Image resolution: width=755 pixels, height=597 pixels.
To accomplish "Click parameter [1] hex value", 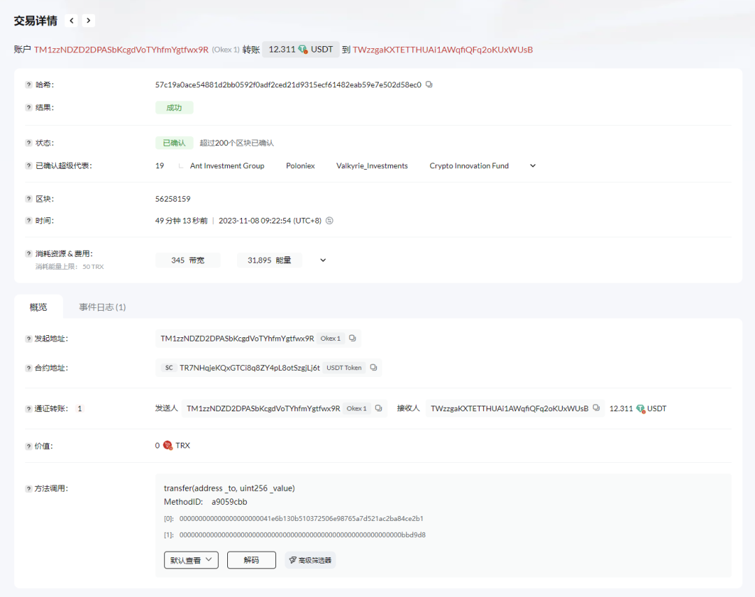I will (303, 535).
